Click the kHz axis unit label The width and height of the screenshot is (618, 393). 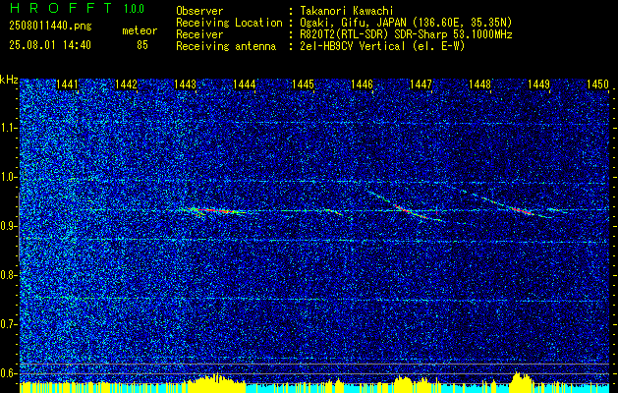9,80
